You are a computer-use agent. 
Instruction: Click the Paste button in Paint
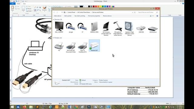tap(12, 8)
